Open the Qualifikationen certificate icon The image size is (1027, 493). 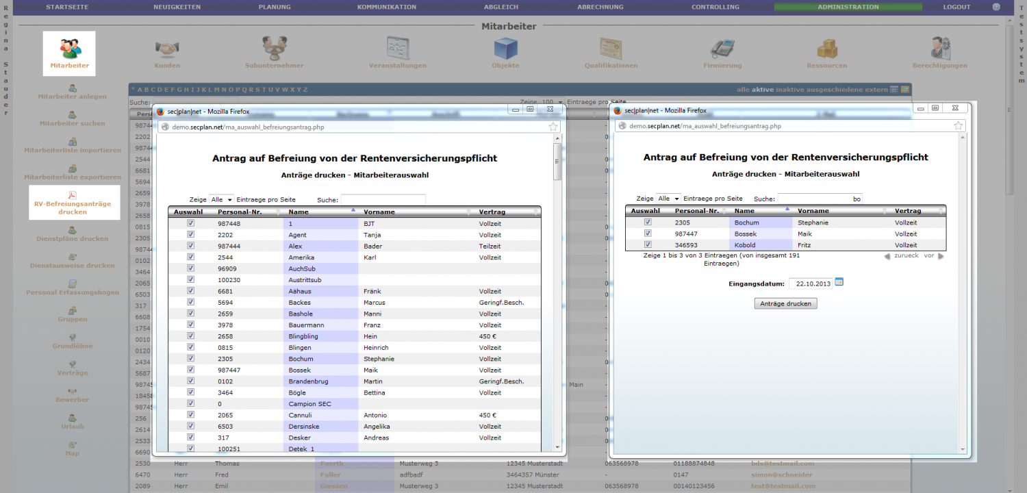611,48
